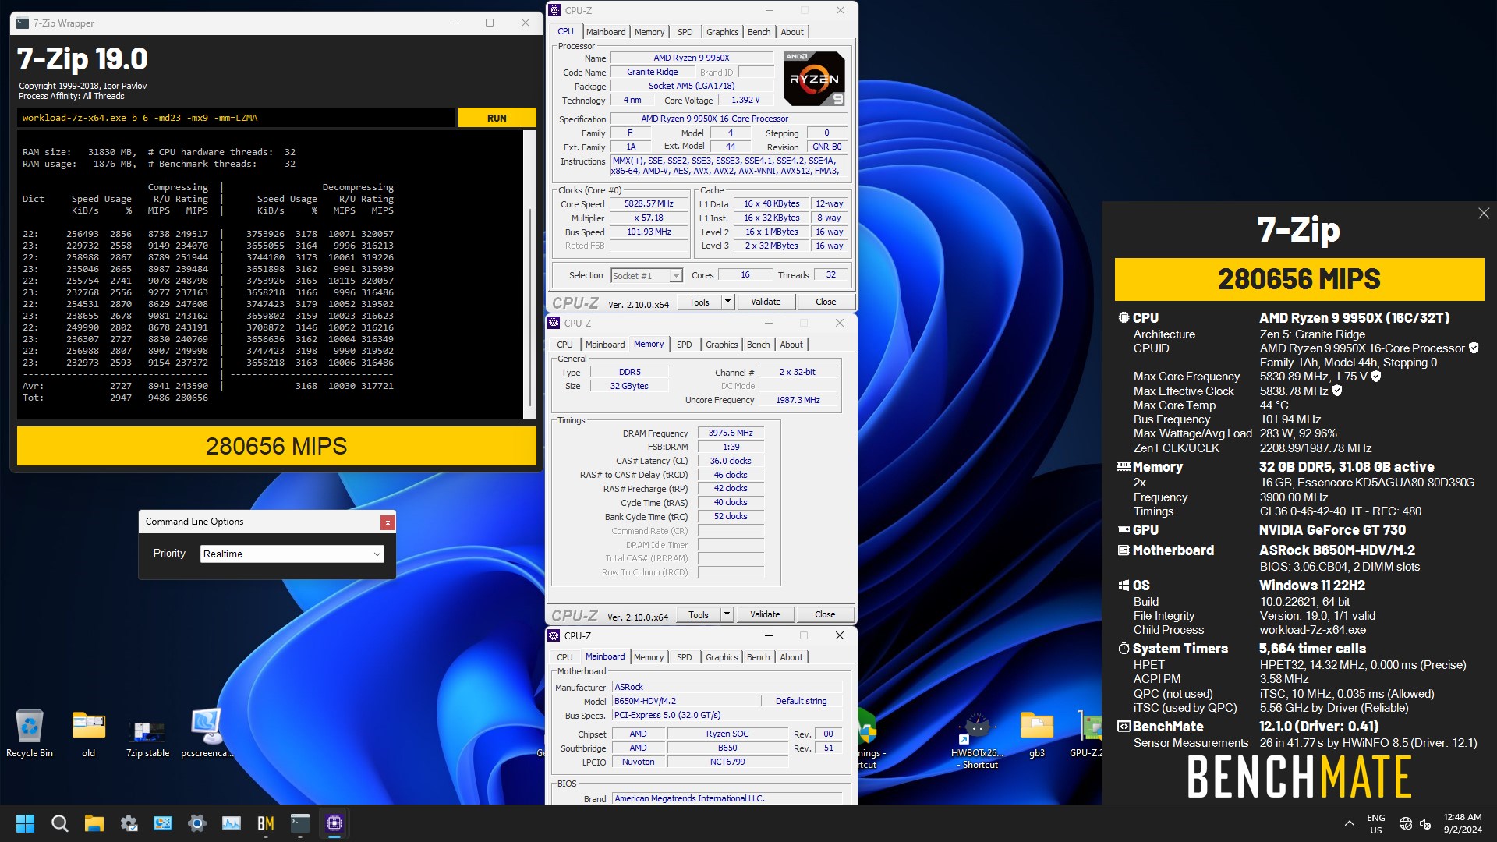Open File Explorer from taskbar
1497x842 pixels.
[x=94, y=823]
